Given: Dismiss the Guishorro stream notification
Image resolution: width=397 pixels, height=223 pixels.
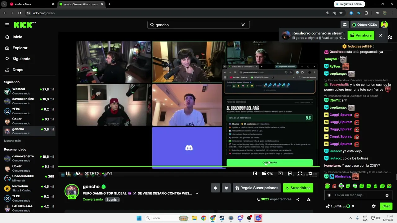Looking at the screenshot, I should click(x=381, y=35).
